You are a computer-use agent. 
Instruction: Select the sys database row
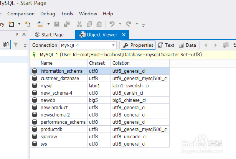click(100, 144)
